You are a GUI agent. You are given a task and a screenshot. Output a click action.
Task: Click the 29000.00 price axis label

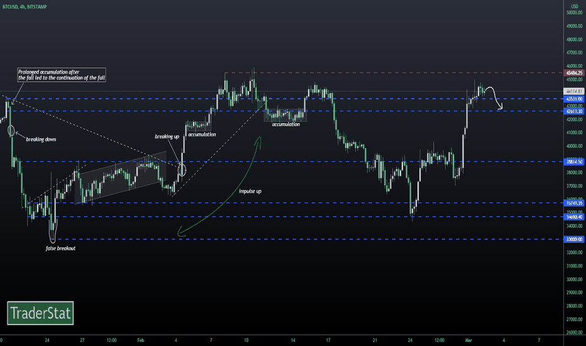[575, 293]
